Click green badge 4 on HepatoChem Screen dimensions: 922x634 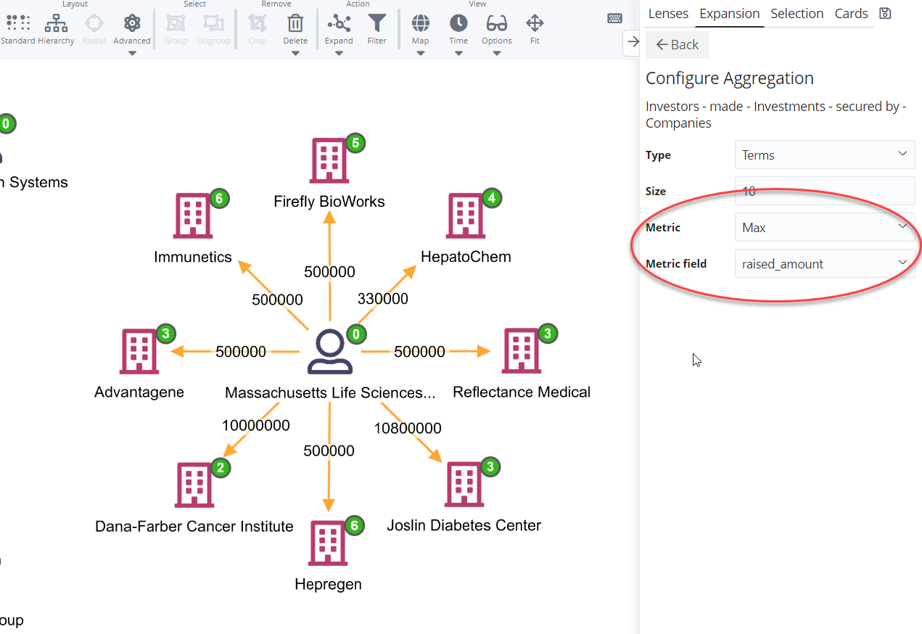(492, 198)
